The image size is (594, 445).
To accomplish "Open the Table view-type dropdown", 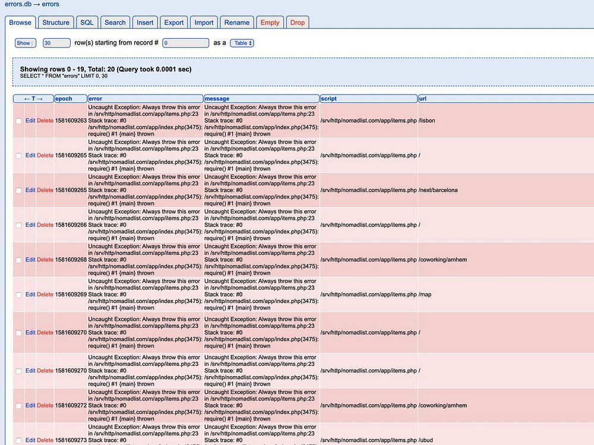I will [x=242, y=43].
